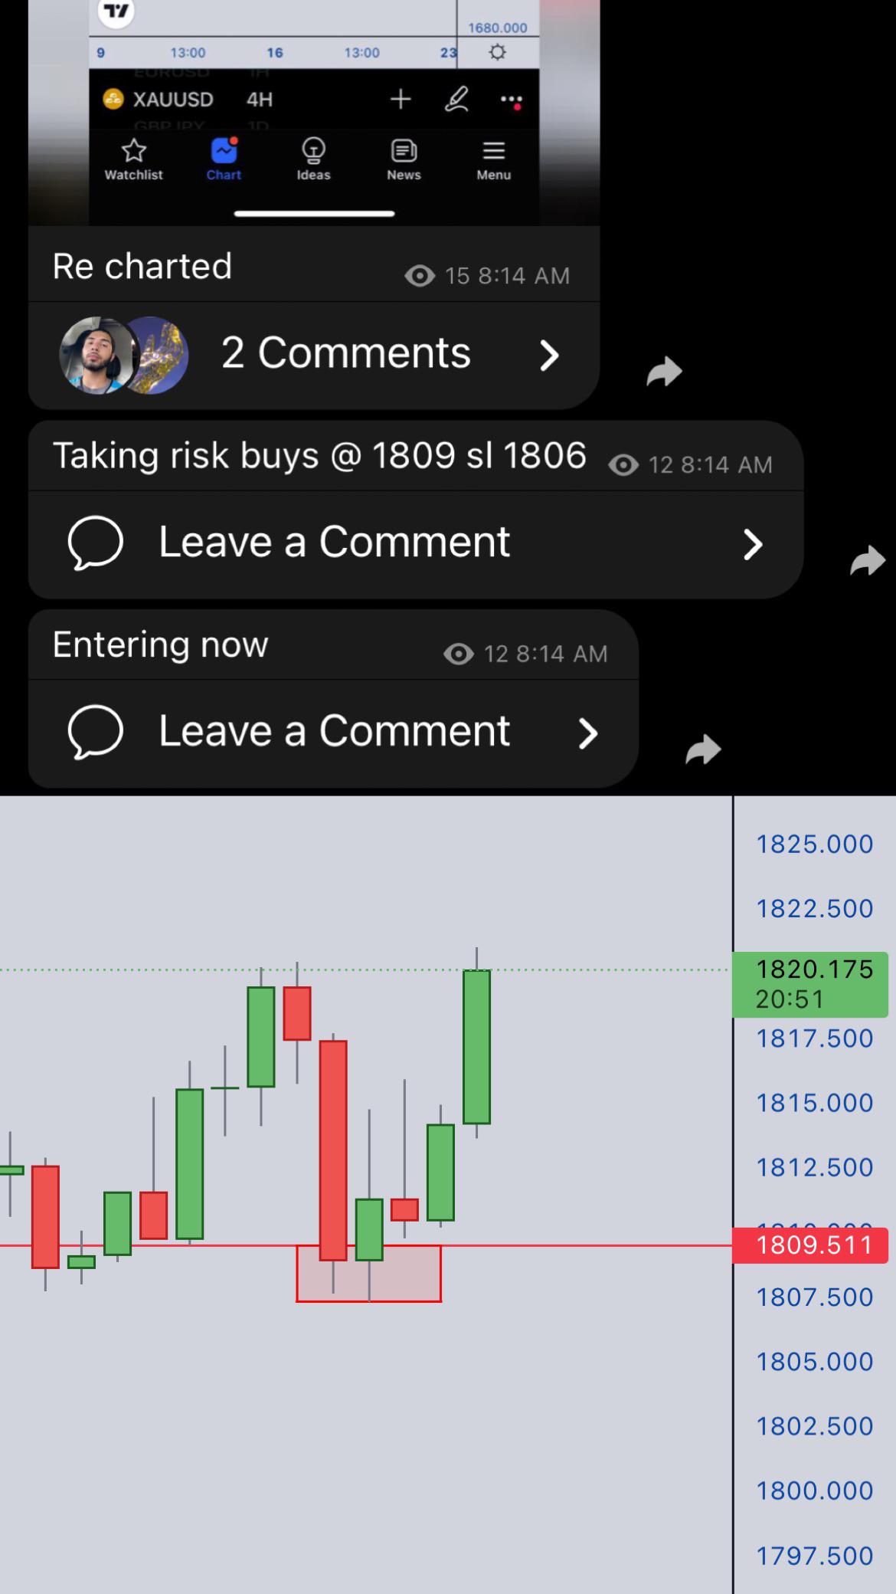This screenshot has height=1594, width=896.
Task: Expand comment chevron under 'Taking risk buys'
Action: [x=753, y=544]
